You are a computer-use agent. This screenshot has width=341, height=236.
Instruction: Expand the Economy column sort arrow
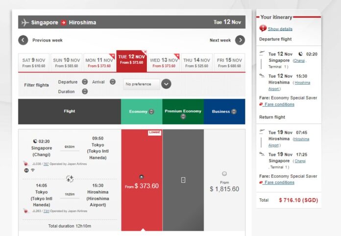click(x=151, y=112)
